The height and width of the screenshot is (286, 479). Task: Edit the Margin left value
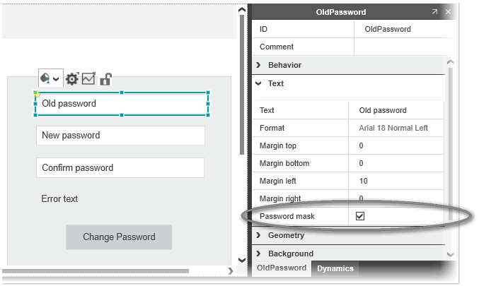point(396,181)
